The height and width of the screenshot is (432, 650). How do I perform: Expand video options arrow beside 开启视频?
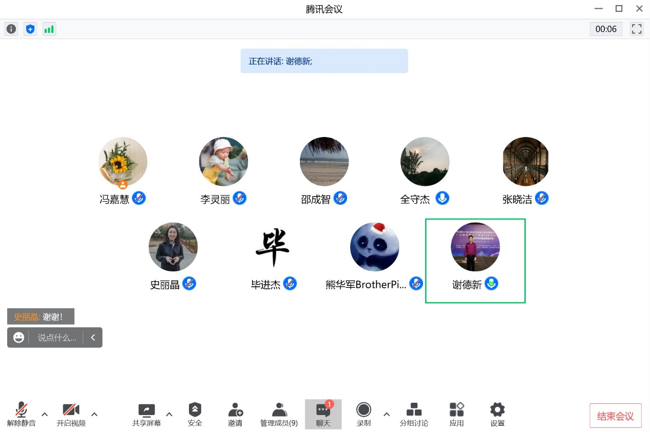click(94, 415)
